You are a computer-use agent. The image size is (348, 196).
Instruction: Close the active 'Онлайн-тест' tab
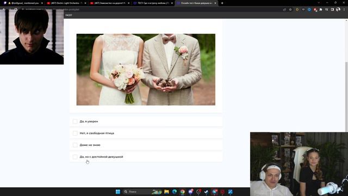[x=215, y=3]
